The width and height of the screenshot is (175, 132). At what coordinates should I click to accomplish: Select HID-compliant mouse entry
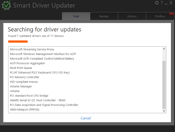click(24, 82)
